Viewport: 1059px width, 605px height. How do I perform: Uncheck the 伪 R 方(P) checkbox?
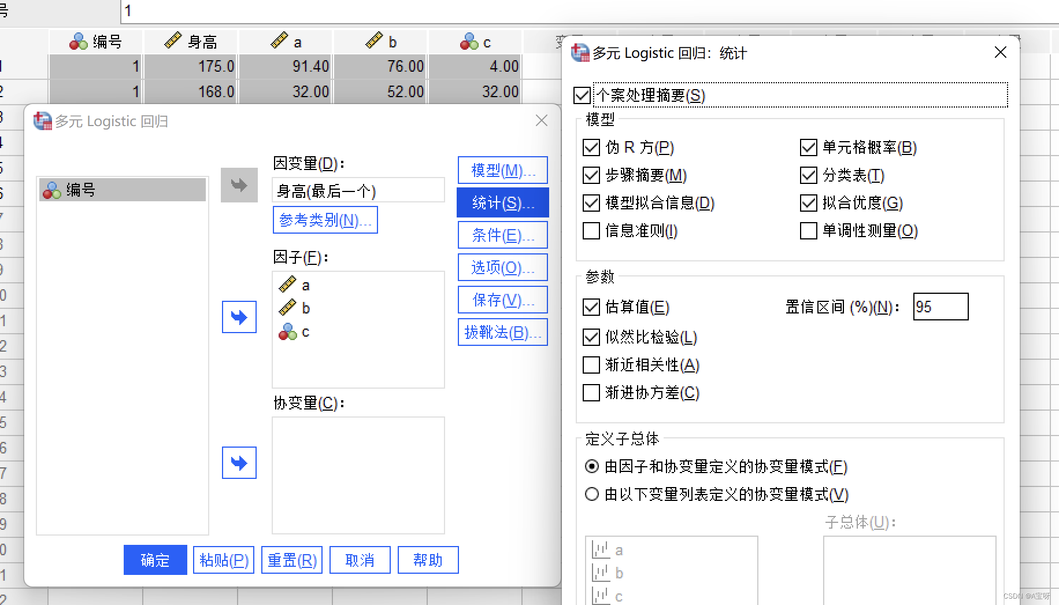coord(591,147)
